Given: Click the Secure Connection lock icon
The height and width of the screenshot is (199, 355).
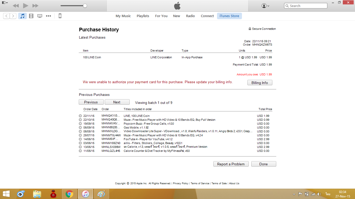Looking at the screenshot, I should click(x=250, y=29).
